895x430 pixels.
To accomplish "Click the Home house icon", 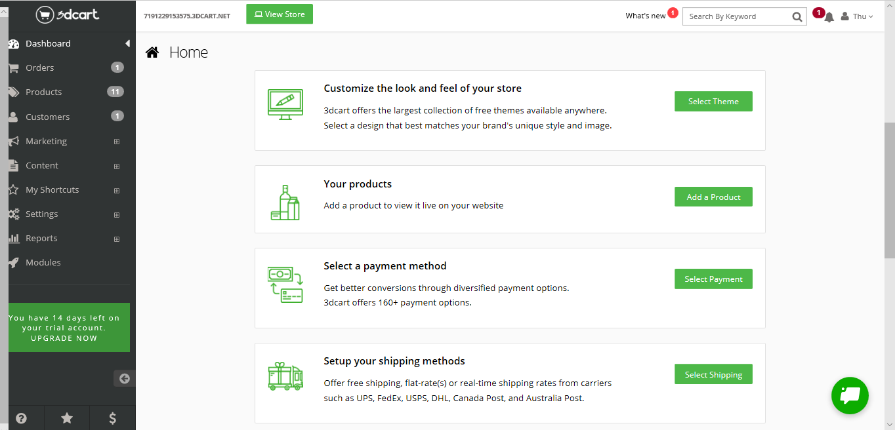I will 152,52.
